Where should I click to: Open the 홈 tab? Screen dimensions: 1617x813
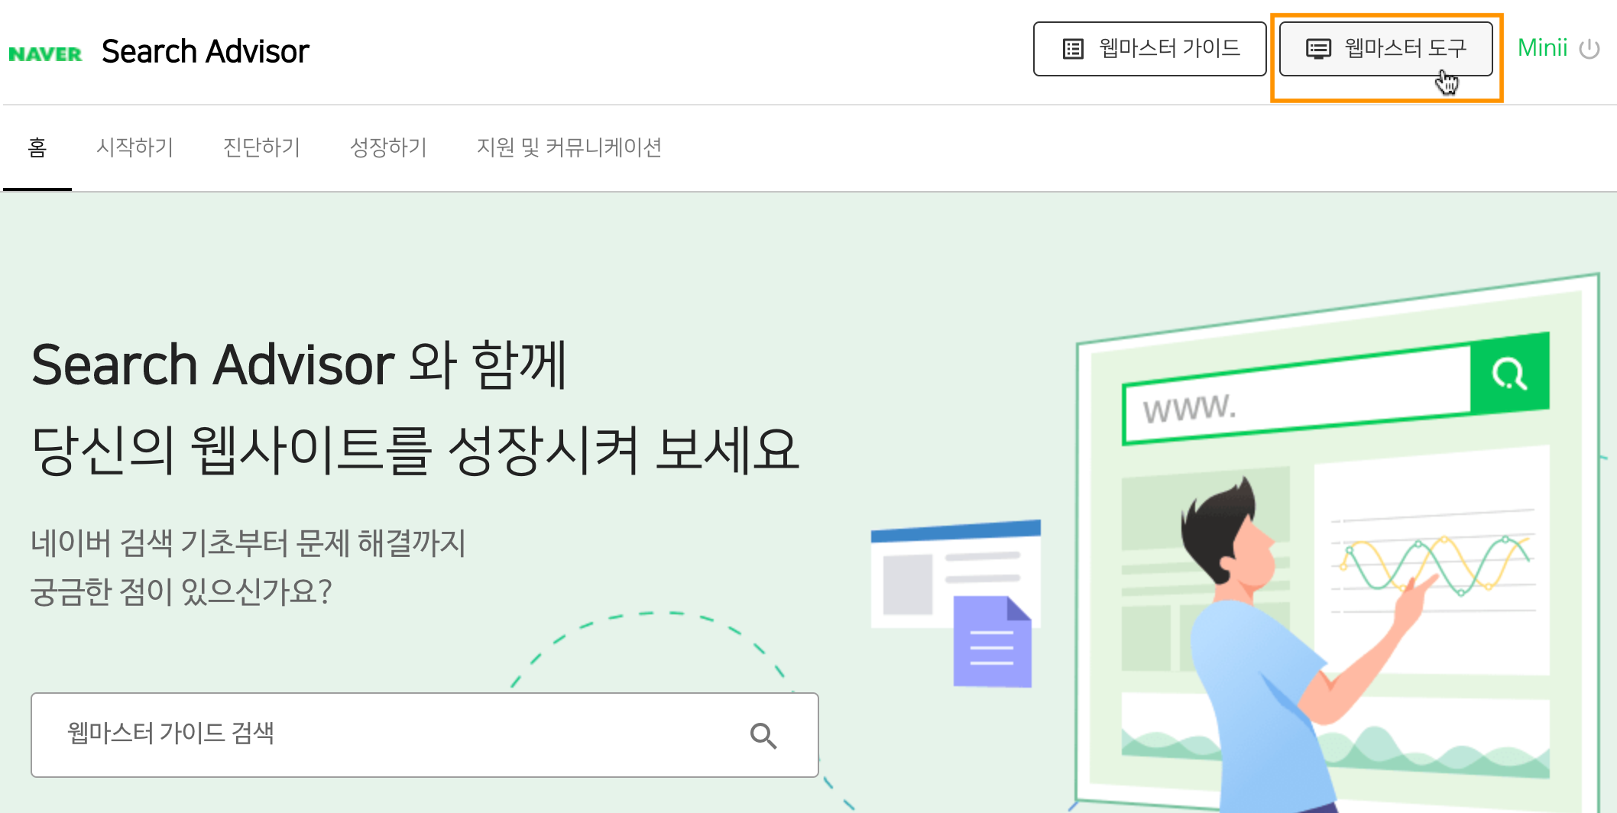click(37, 147)
